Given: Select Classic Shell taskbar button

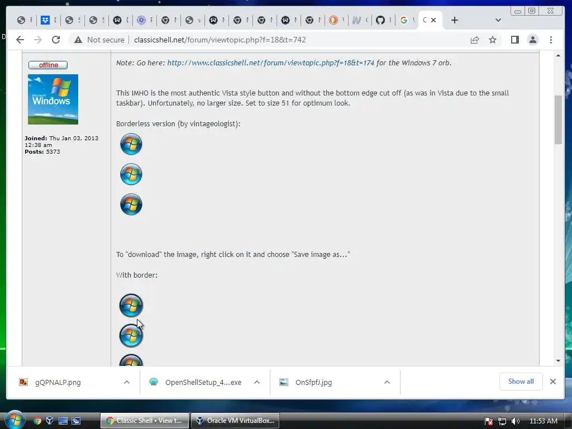Looking at the screenshot, I should point(145,421).
